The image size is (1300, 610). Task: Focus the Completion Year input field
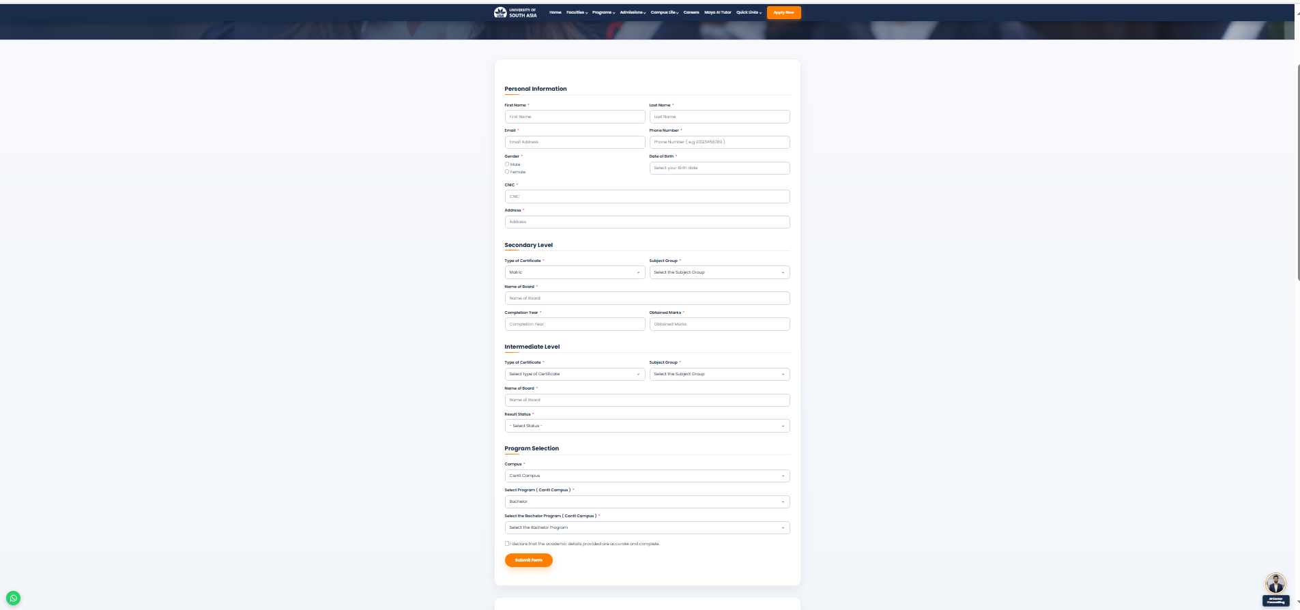click(575, 324)
